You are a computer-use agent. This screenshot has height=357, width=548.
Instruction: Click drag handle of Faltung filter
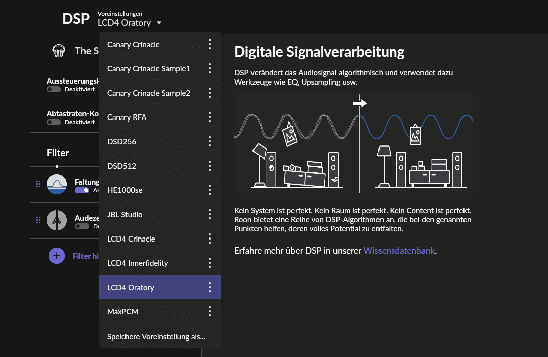(38, 184)
